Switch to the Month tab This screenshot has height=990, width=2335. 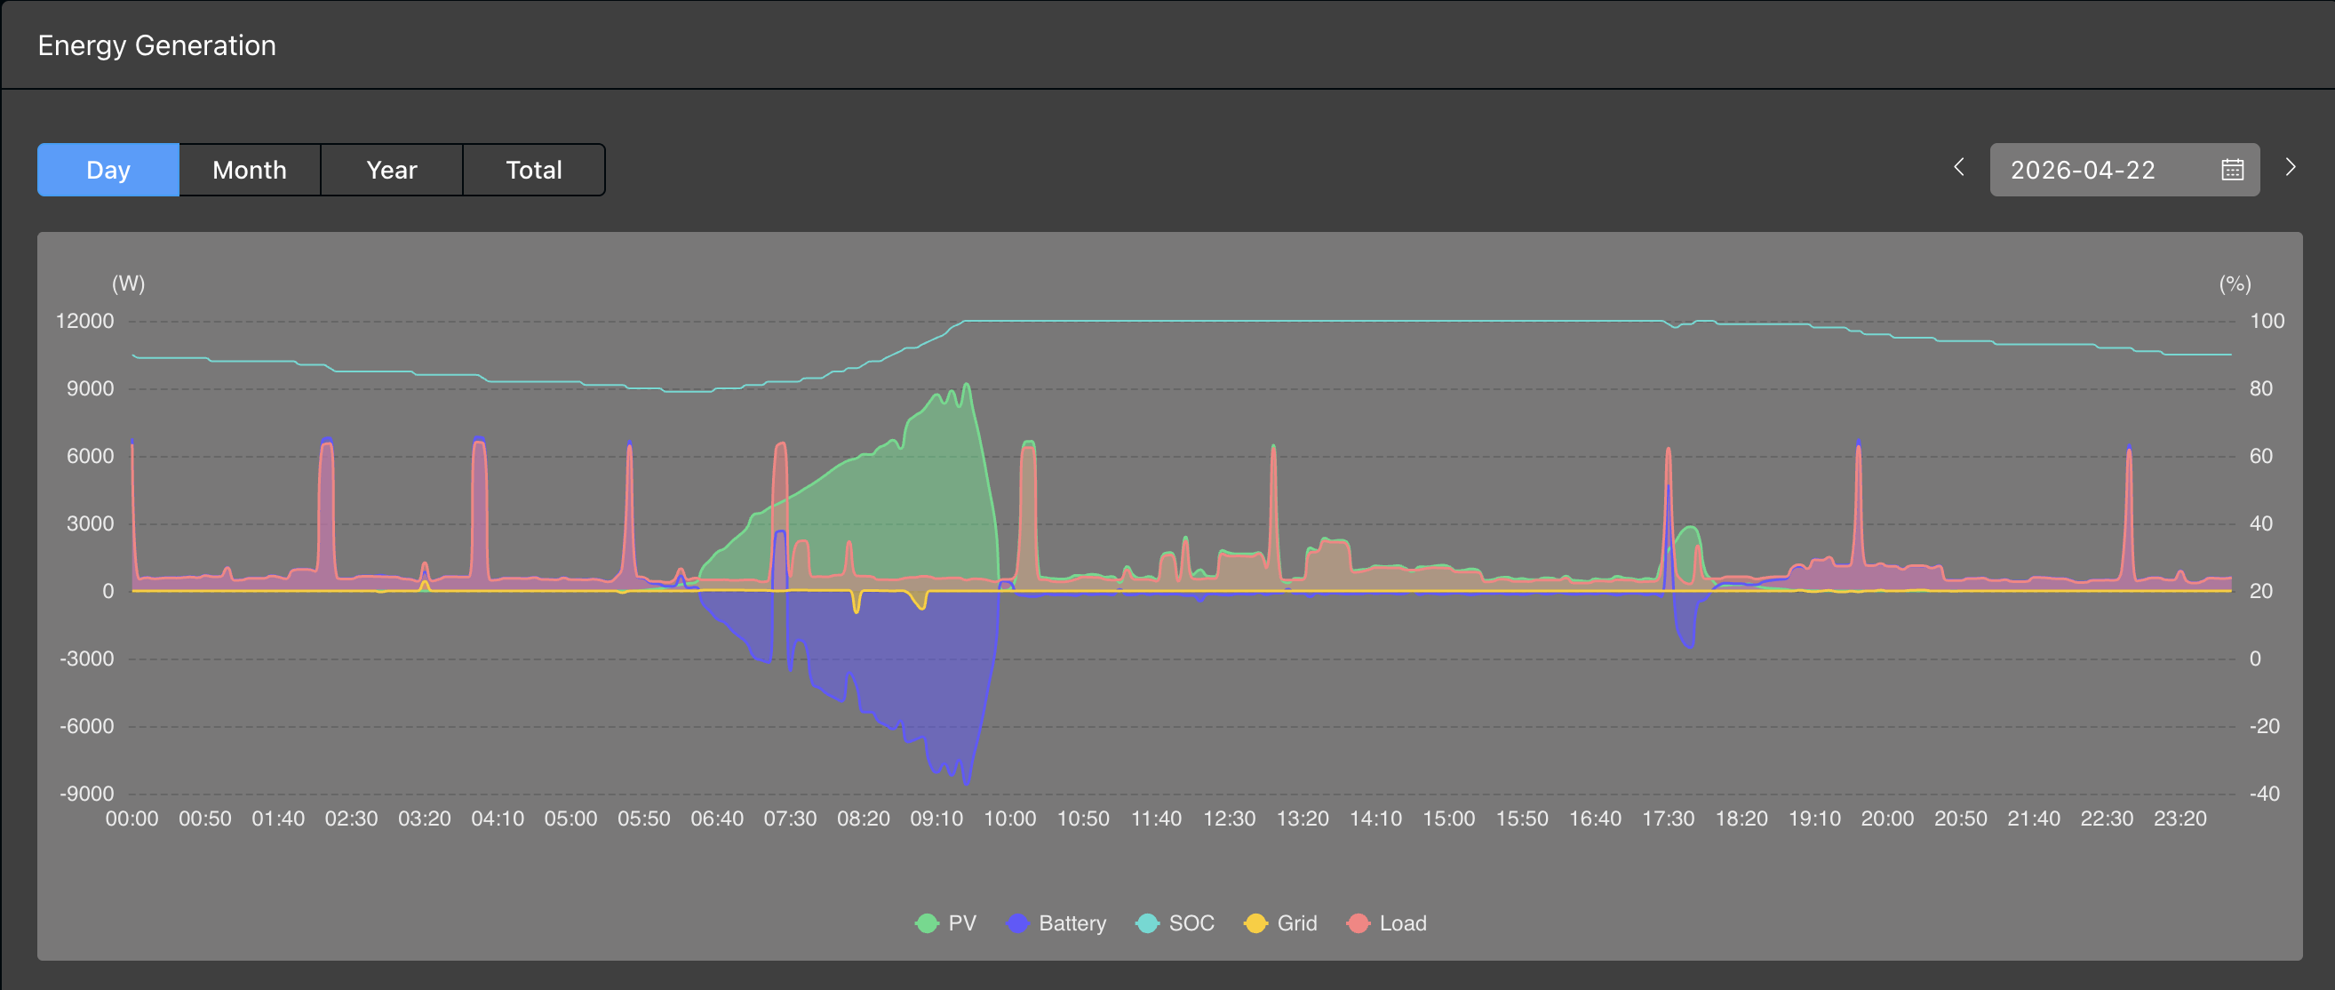[250, 169]
